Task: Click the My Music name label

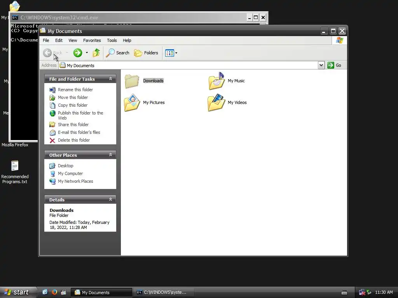Action: click(236, 81)
